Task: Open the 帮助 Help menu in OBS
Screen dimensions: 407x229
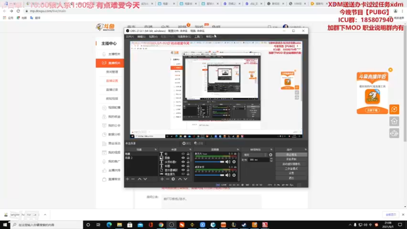Action: tap(211, 37)
